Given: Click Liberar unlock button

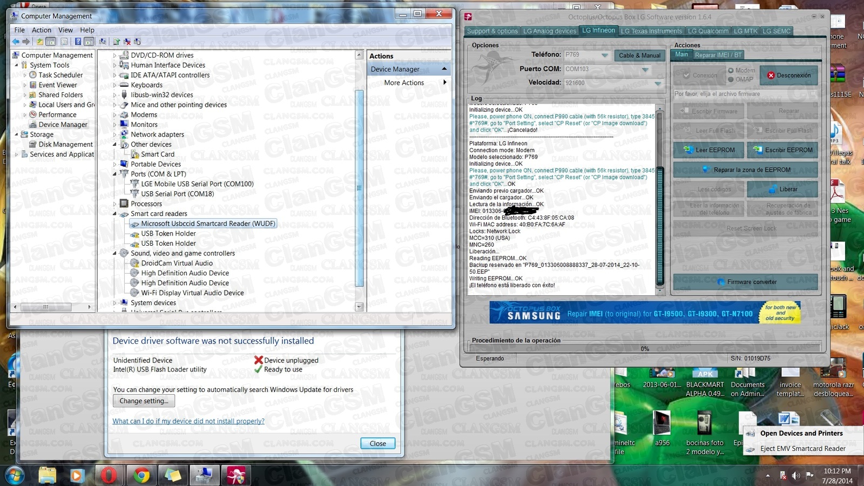Looking at the screenshot, I should tap(782, 189).
